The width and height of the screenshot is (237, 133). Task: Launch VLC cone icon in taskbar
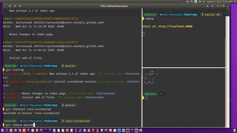click(97, 130)
